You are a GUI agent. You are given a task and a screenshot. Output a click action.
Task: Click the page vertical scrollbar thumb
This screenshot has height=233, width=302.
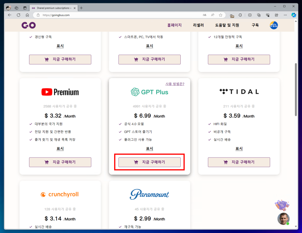tap(296, 90)
